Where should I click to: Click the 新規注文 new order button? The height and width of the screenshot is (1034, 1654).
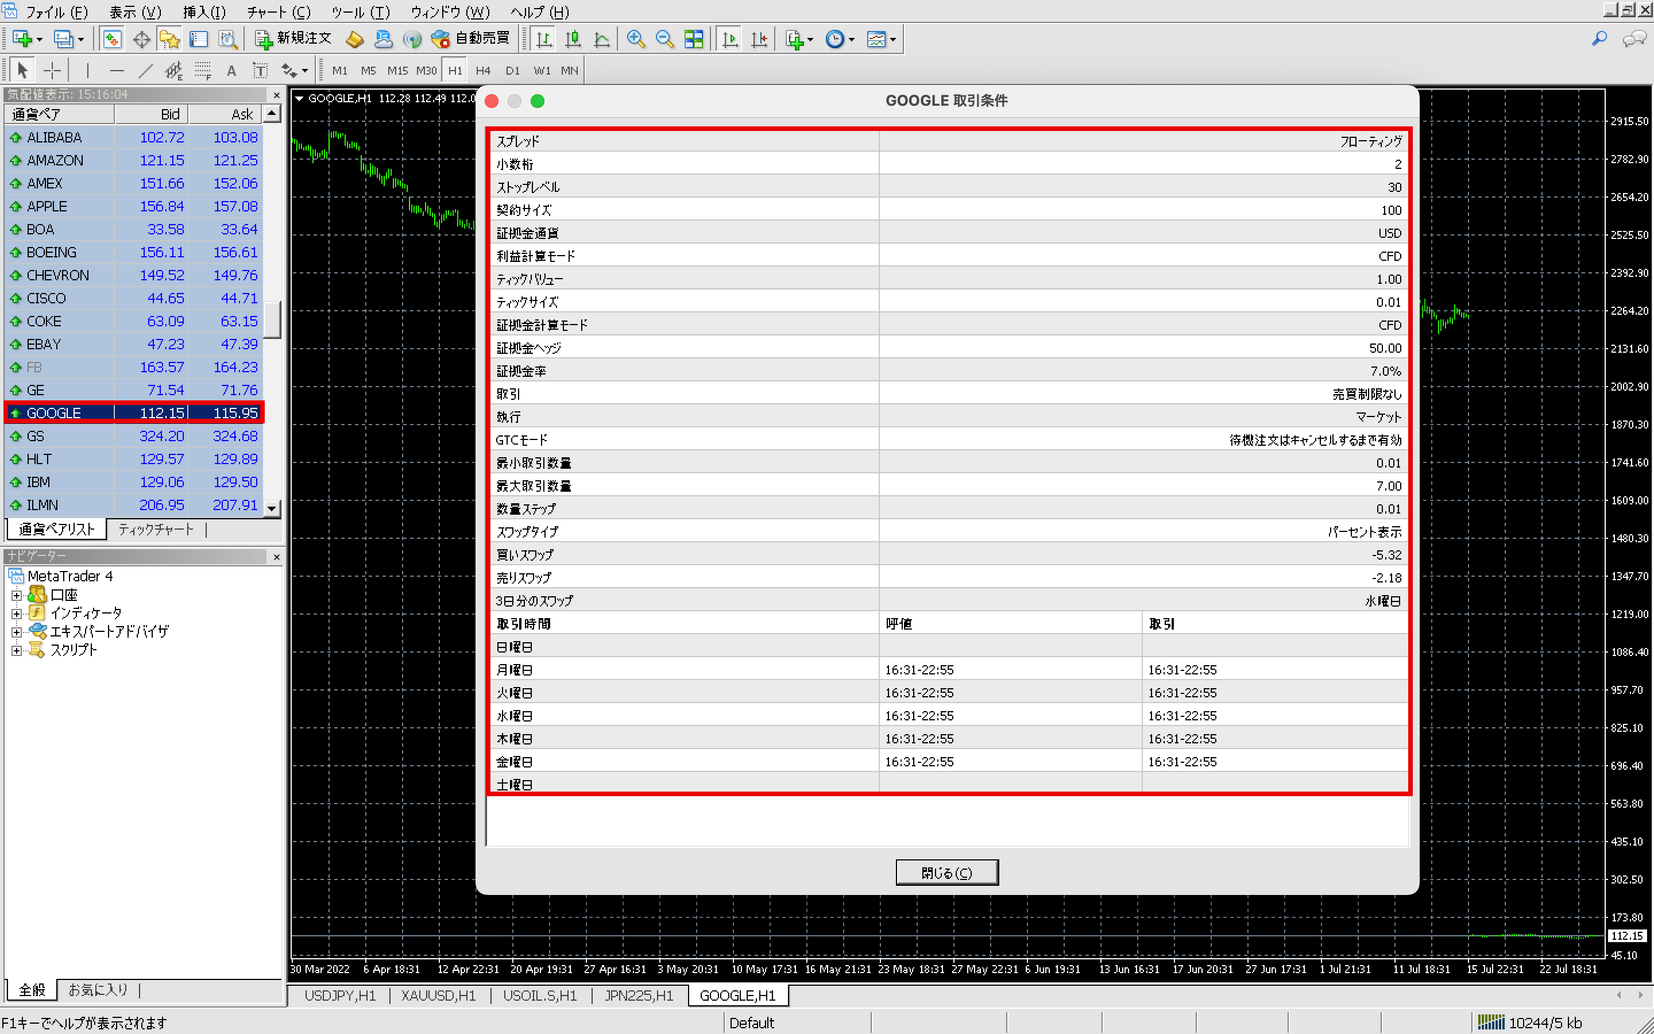(293, 39)
